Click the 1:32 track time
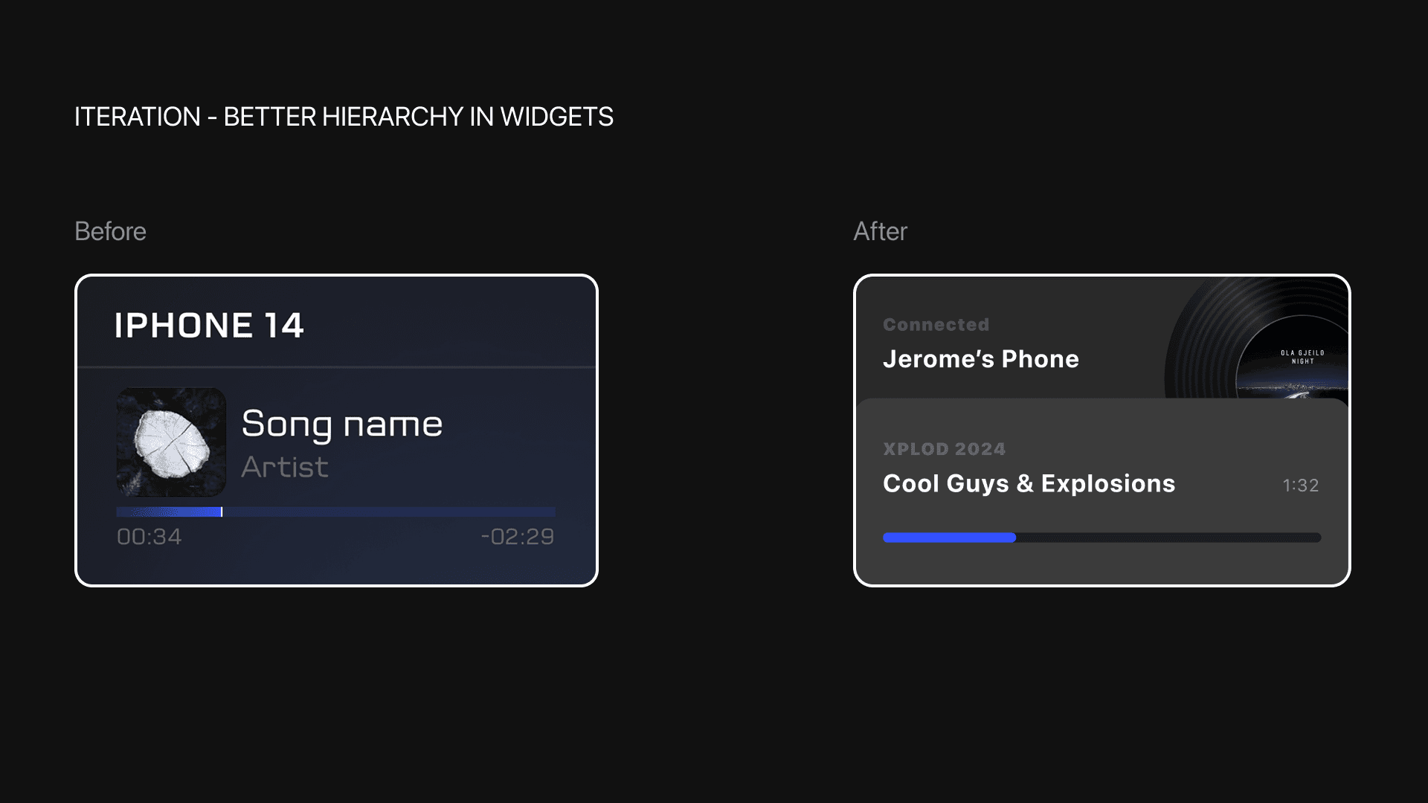 pos(1300,486)
